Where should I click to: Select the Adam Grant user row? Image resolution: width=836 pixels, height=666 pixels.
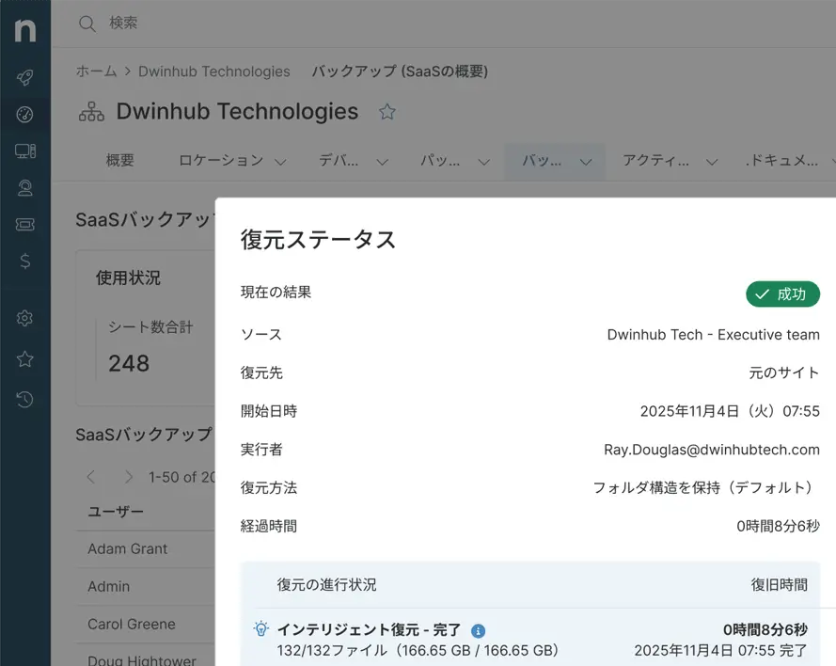[x=146, y=548]
